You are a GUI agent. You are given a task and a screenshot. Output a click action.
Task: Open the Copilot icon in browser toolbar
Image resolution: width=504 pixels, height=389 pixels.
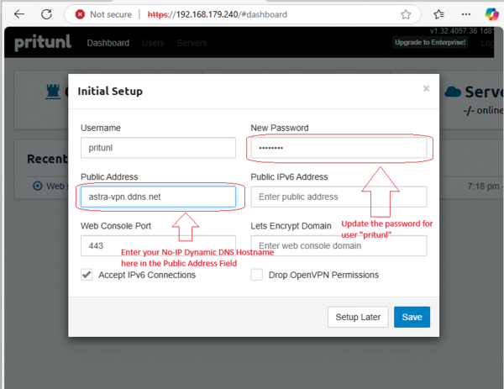point(492,14)
